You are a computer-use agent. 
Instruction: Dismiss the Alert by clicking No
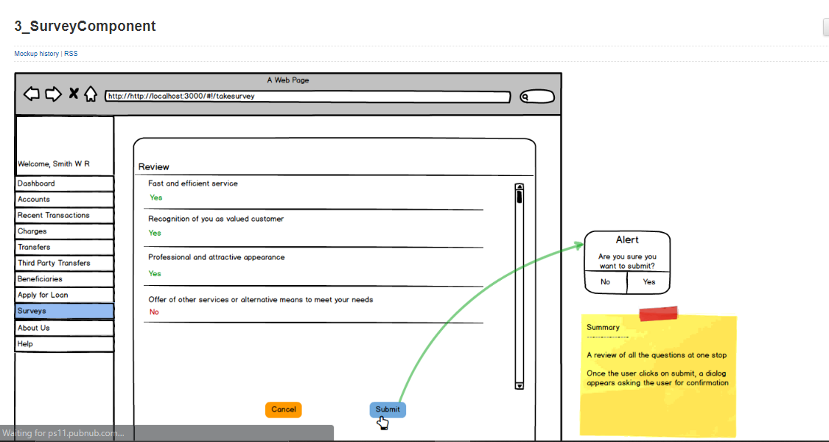(x=605, y=281)
